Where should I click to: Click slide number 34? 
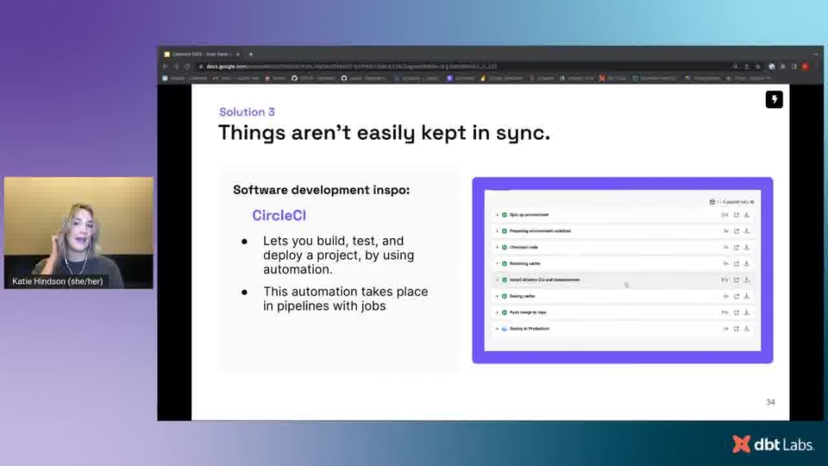(x=770, y=402)
